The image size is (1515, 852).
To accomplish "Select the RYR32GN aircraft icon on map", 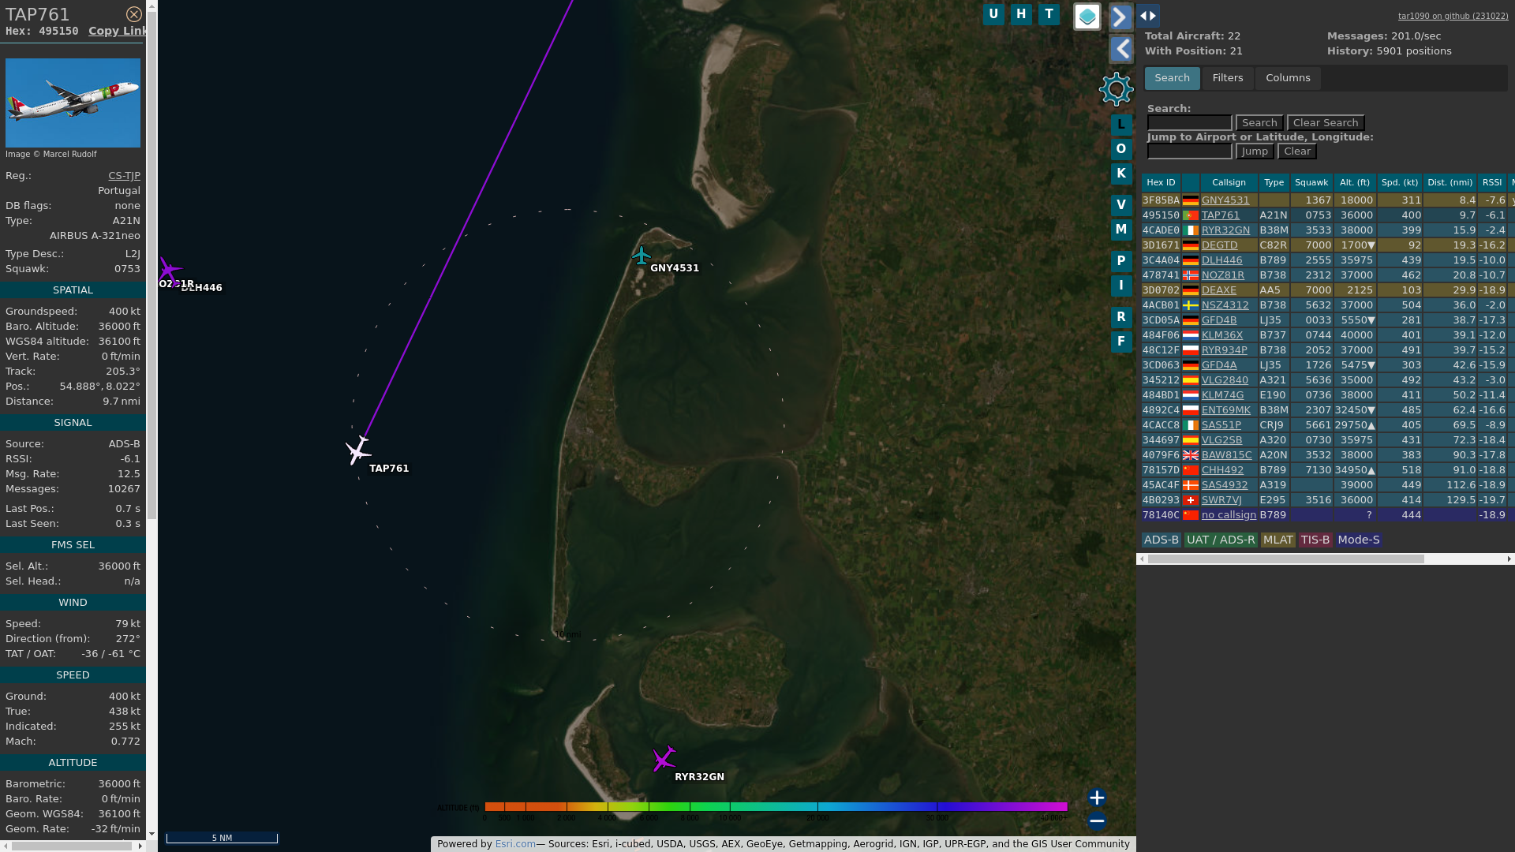I will point(664,759).
